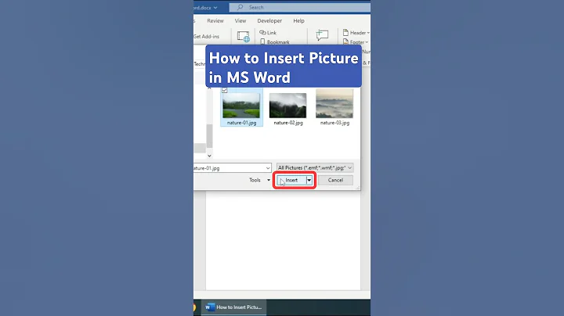The width and height of the screenshot is (564, 316).
Task: Click the Bookmark icon in ribbon
Action: 262,41
